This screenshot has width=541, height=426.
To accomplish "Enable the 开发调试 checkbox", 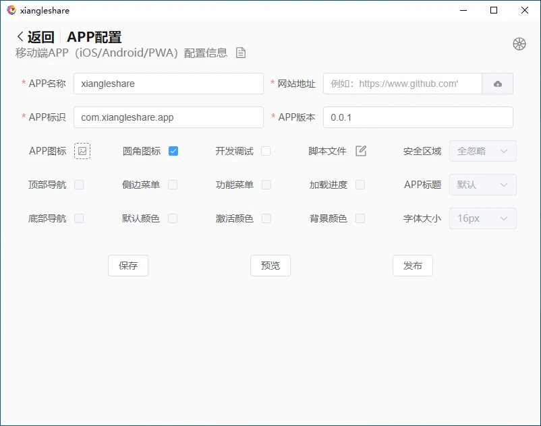I will [266, 151].
